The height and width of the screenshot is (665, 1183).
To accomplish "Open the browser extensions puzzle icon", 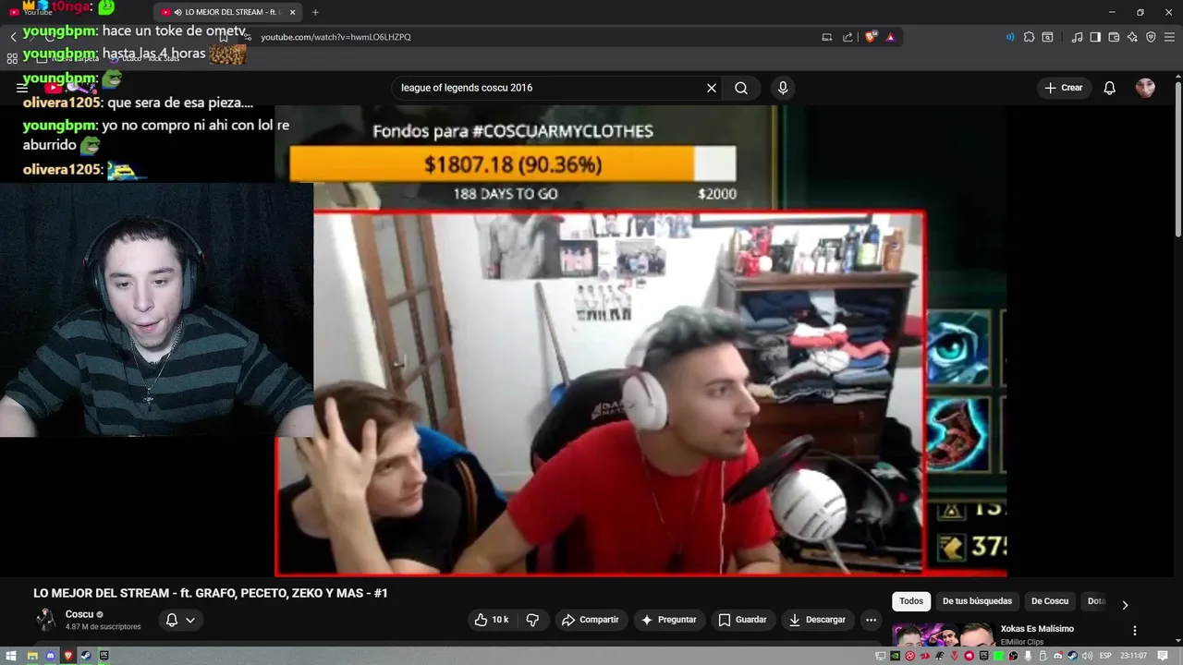I will 1029,37.
